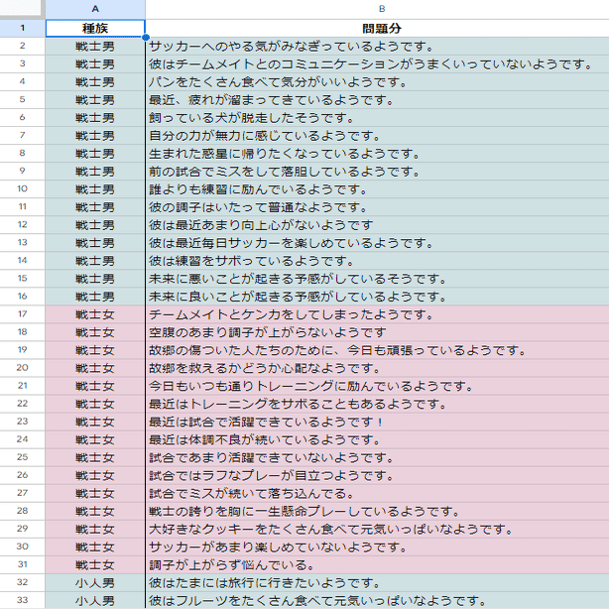Image resolution: width=609 pixels, height=609 pixels.
Task: Click cell 飼っている犬が脱走したそうです。
Action: pyautogui.click(x=377, y=118)
